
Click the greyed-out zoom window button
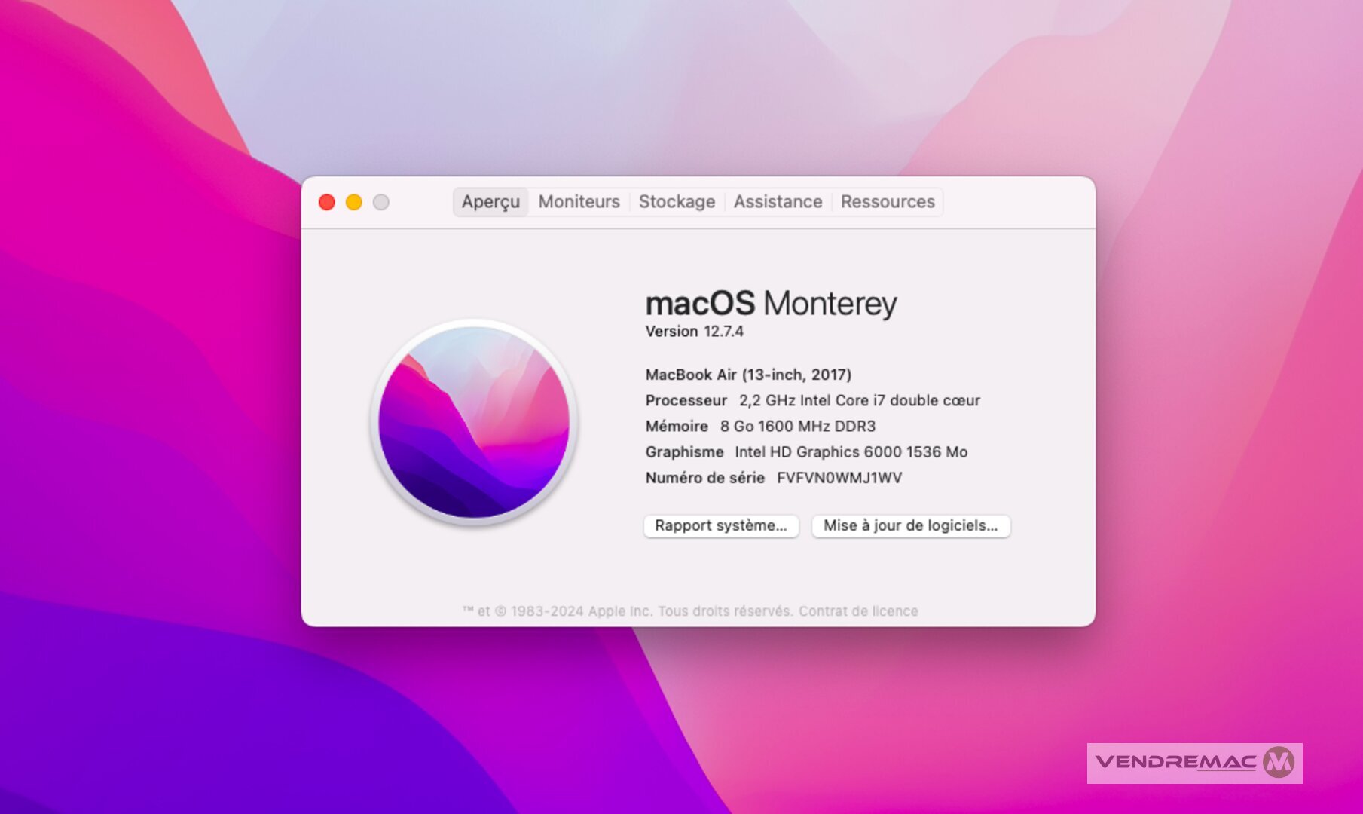point(381,202)
